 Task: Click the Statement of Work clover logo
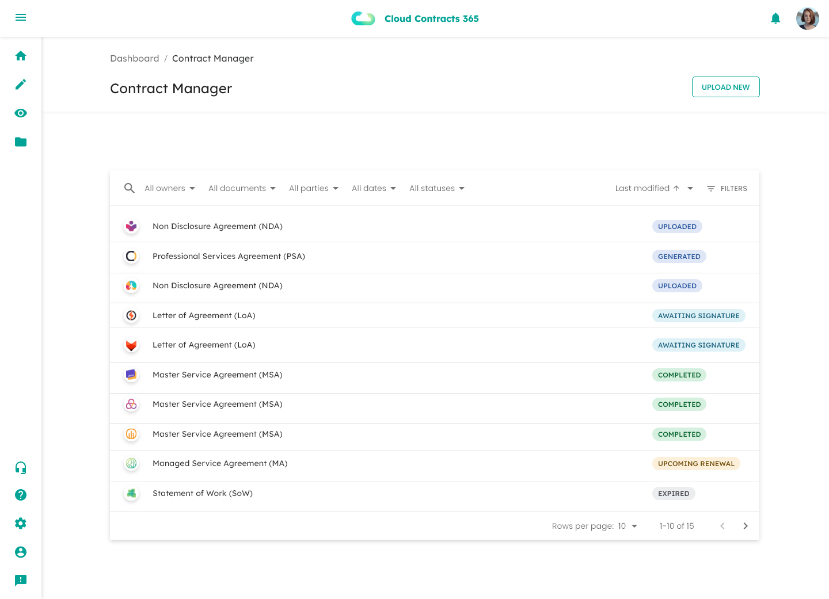coord(131,493)
